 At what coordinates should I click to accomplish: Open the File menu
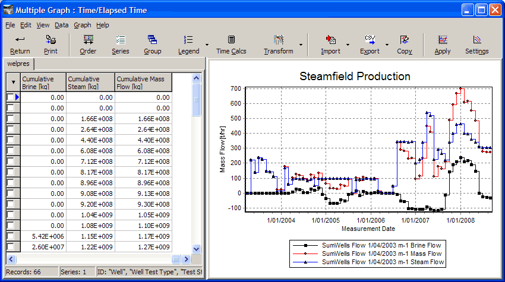[x=10, y=25]
